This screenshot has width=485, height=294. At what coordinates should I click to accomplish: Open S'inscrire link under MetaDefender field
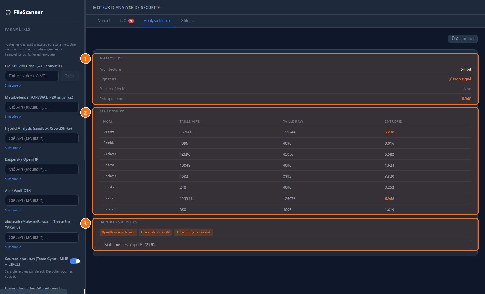point(13,117)
